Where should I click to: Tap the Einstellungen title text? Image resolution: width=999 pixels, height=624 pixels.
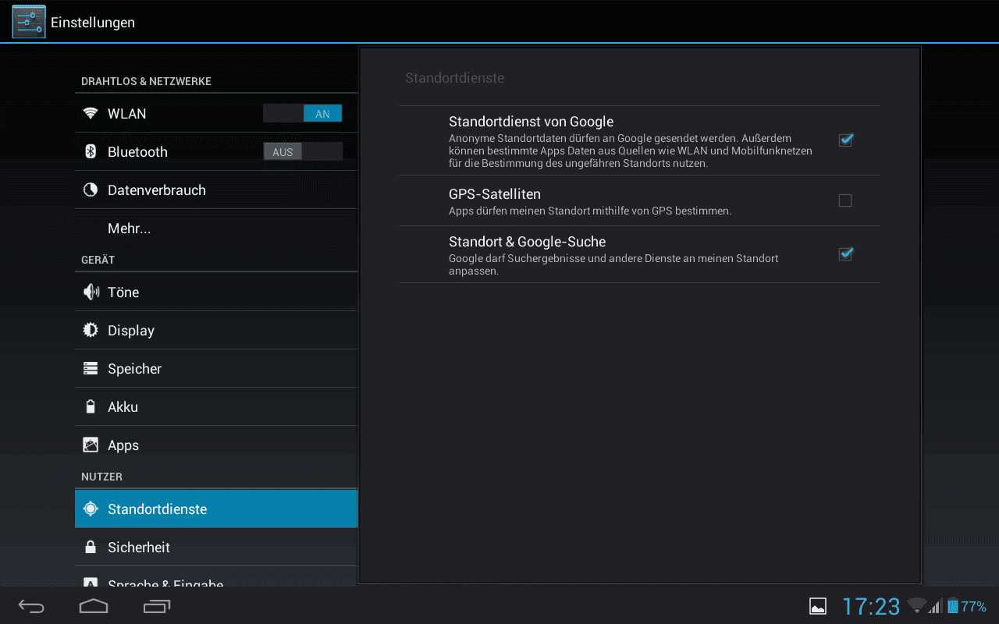(93, 23)
